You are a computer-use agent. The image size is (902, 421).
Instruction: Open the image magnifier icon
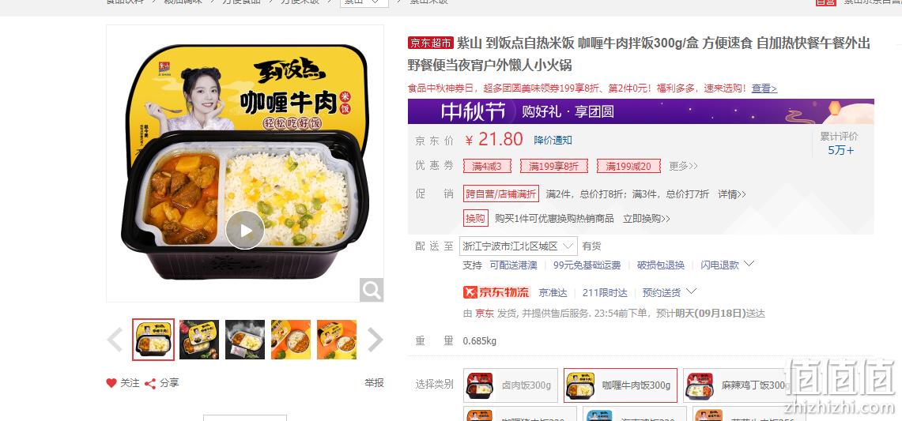point(372,290)
